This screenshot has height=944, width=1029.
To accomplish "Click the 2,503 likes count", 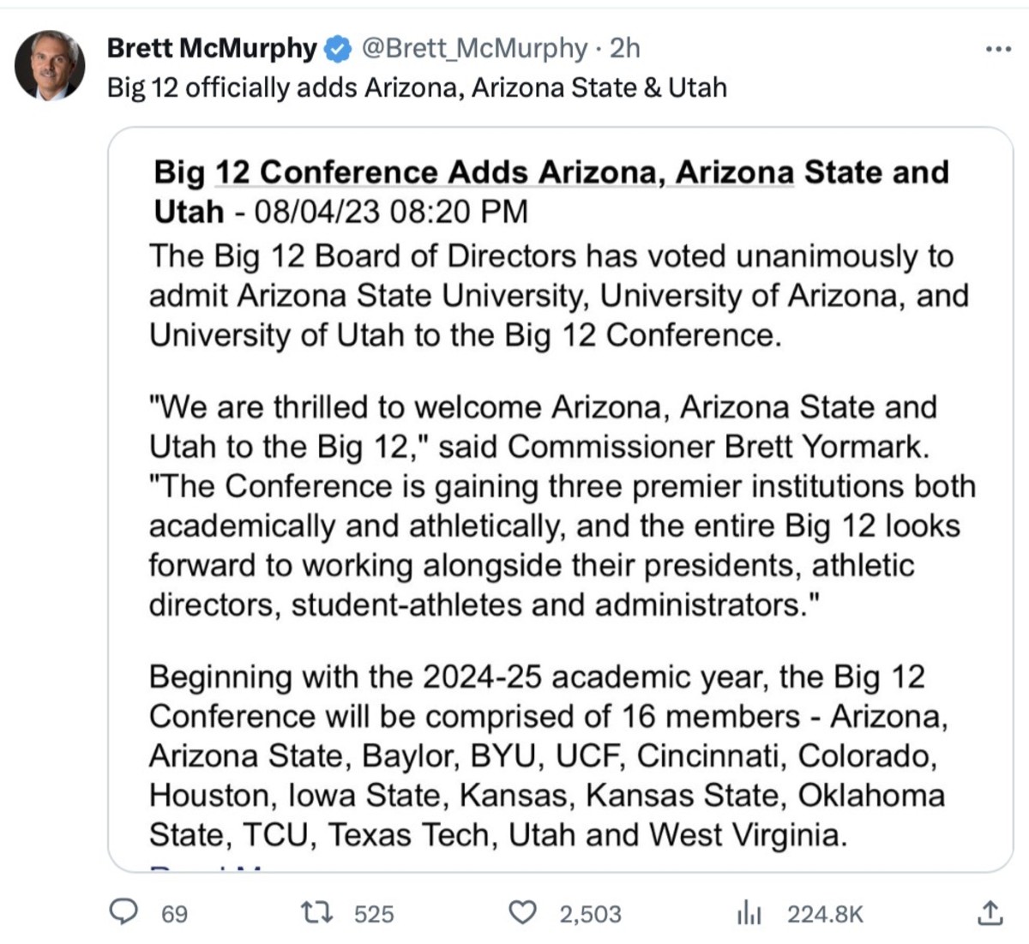I will click(x=590, y=914).
